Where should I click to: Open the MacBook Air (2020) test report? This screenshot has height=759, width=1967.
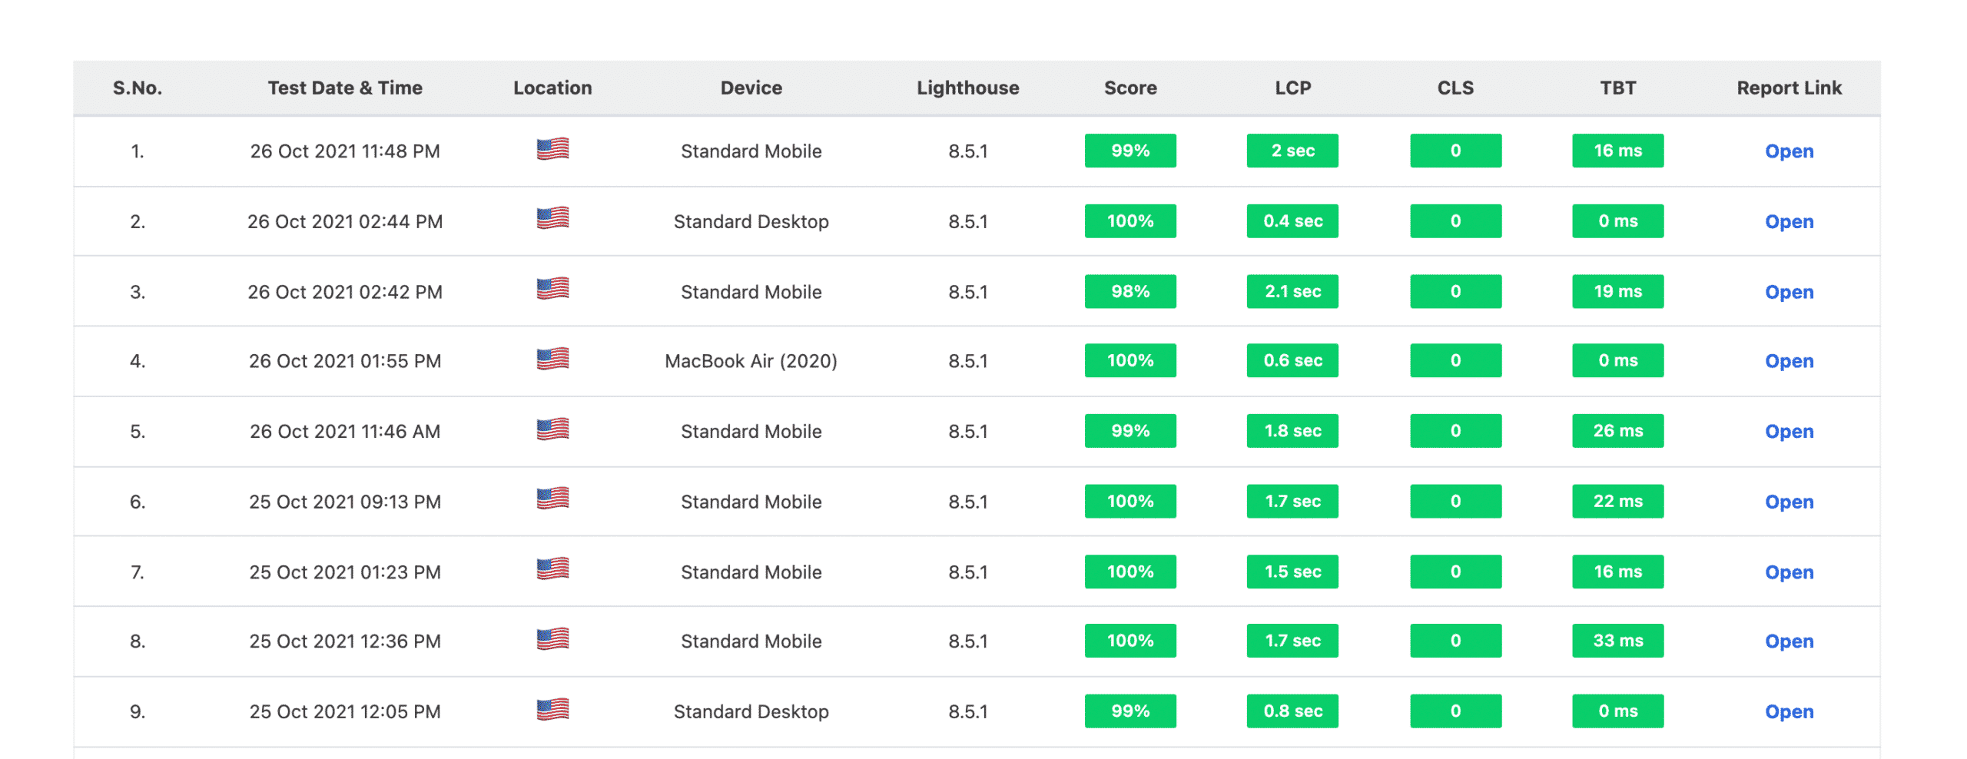1789,361
